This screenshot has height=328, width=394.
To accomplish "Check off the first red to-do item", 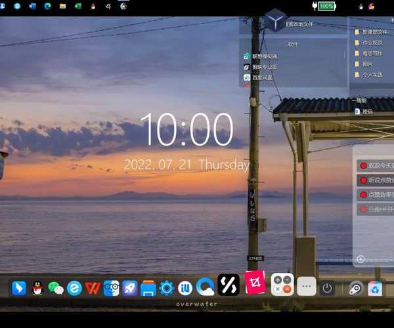I will click(362, 166).
